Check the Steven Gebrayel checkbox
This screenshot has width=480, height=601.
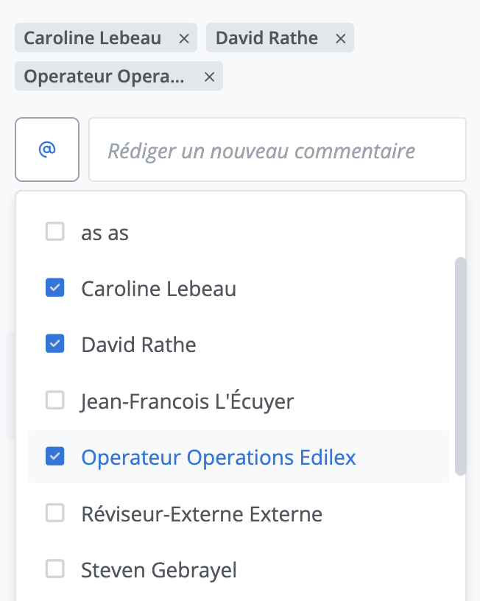coord(55,569)
